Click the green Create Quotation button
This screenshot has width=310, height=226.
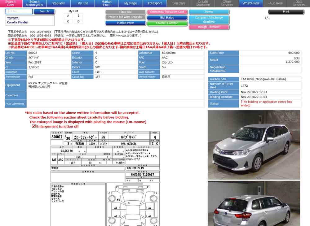(167, 23)
